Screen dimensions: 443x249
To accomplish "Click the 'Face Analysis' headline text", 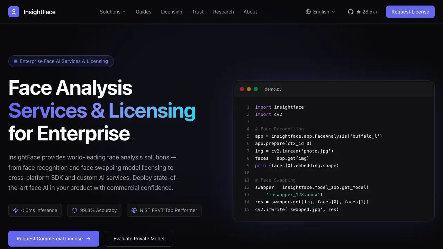I will (70, 88).
